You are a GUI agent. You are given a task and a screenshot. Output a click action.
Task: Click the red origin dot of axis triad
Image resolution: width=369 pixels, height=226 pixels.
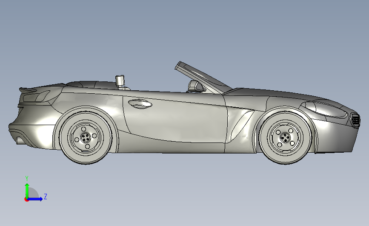(26, 200)
